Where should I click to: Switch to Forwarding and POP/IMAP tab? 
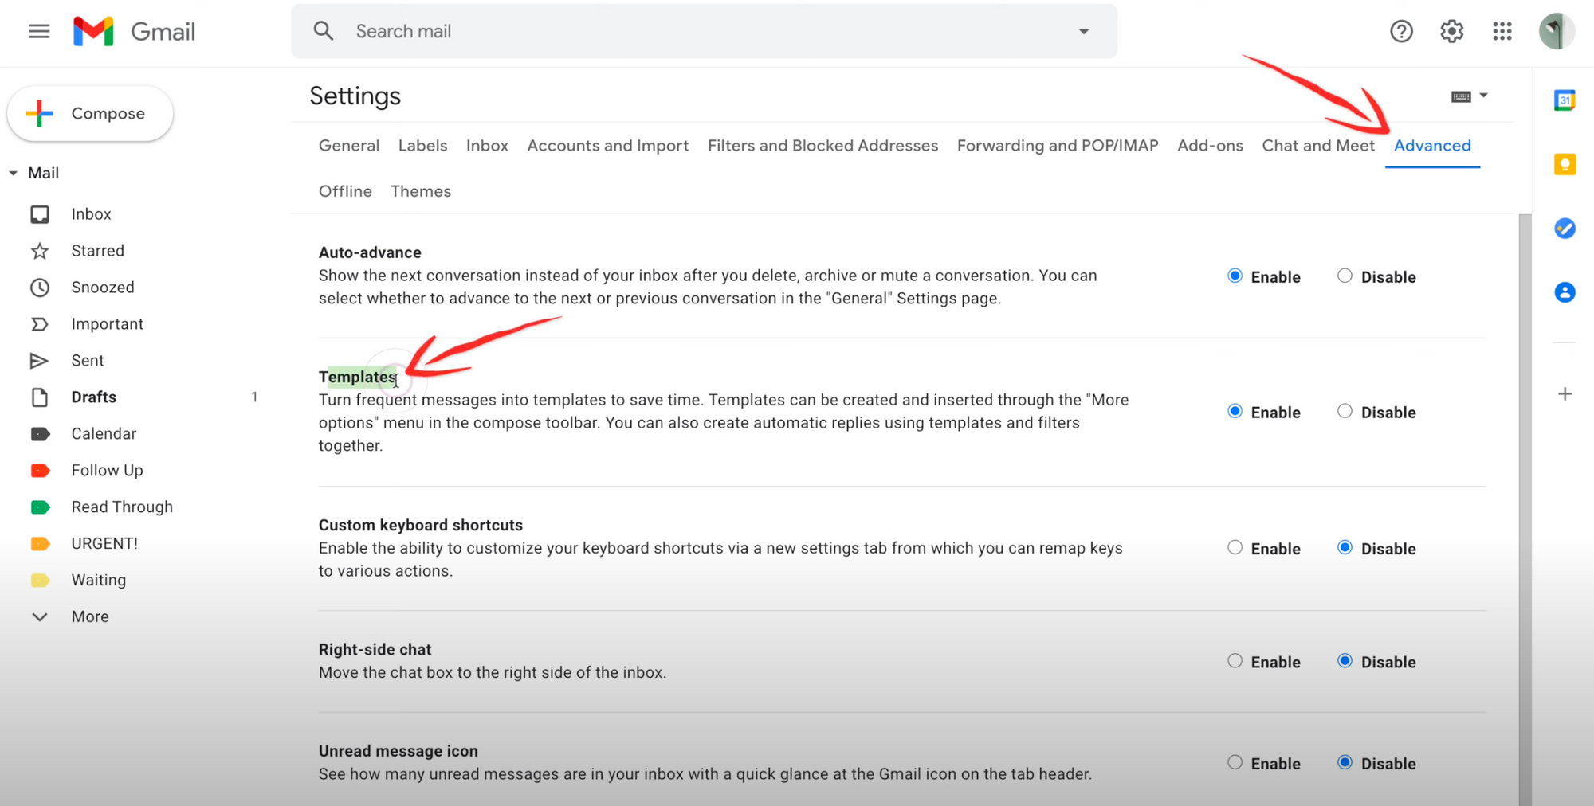coord(1058,146)
